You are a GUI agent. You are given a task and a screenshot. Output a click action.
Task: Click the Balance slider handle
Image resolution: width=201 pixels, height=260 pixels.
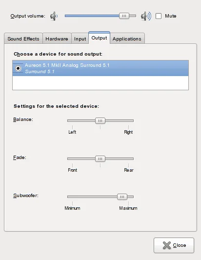100,120
